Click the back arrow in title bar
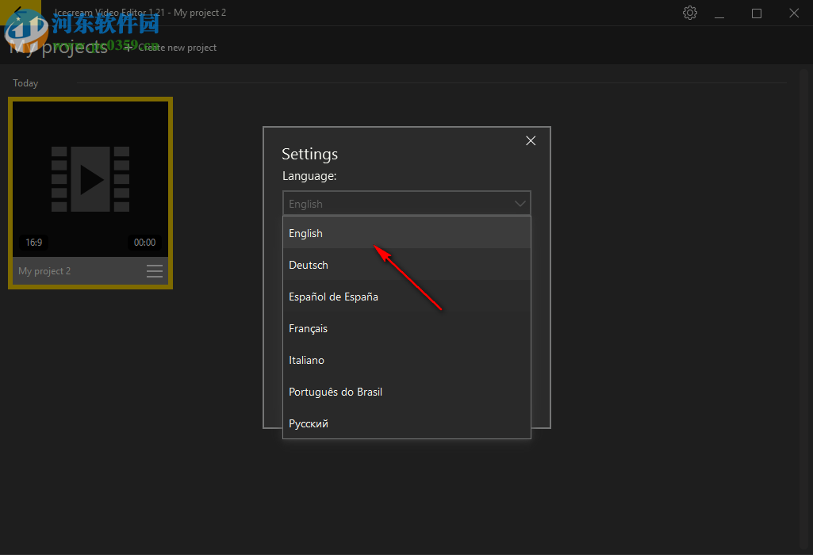This screenshot has height=555, width=813. [x=17, y=11]
